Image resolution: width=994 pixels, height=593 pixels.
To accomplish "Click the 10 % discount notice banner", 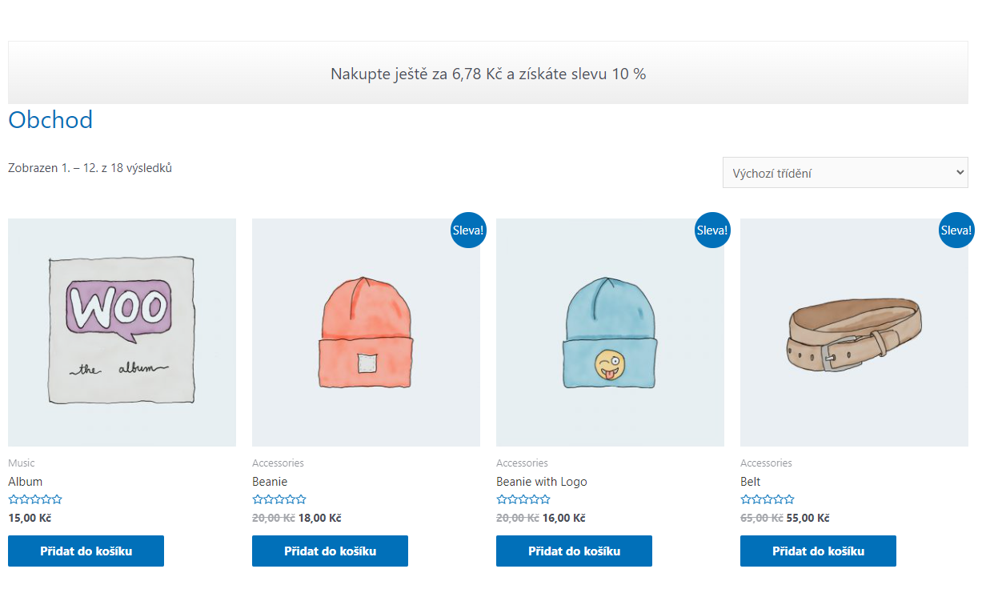I will click(488, 73).
